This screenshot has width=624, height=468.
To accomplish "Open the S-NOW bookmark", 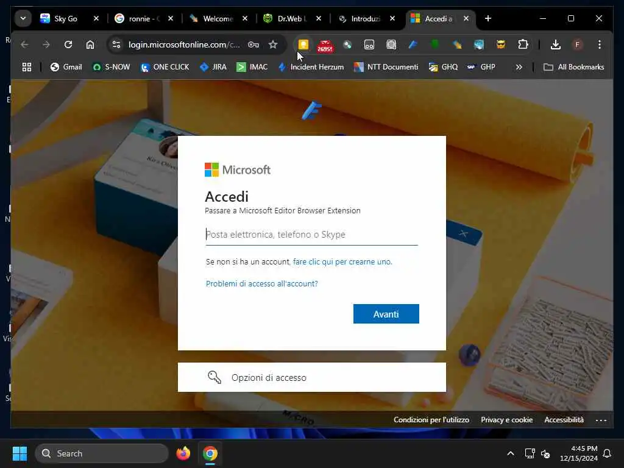I will (x=111, y=67).
